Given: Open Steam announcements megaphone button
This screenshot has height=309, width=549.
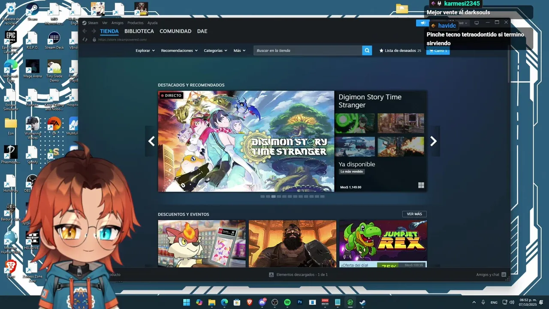Looking at the screenshot, I should pyautogui.click(x=422, y=23).
